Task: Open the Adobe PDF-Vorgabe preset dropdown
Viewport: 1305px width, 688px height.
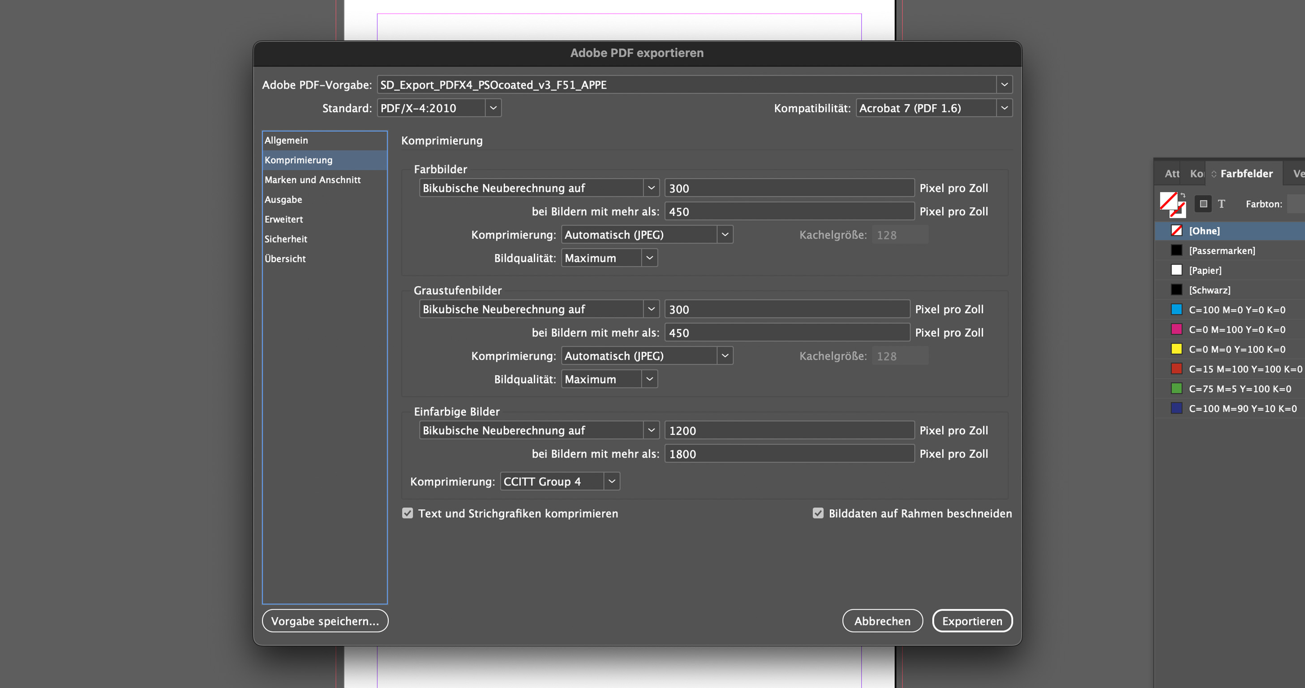Action: (1004, 85)
